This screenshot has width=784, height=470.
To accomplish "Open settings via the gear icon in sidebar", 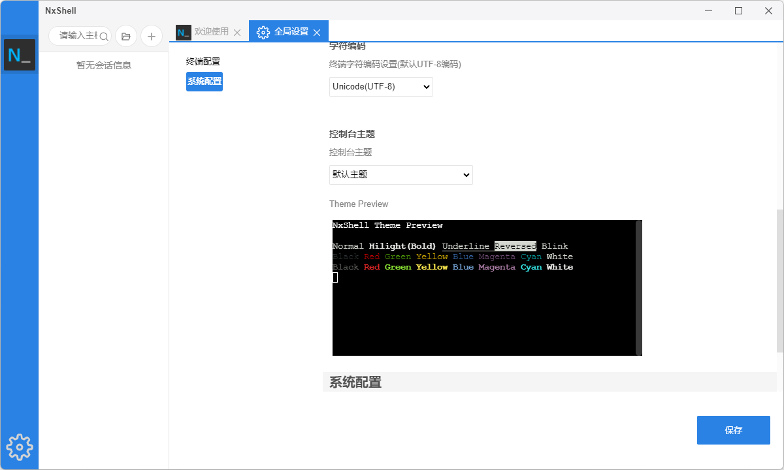I will (19, 447).
